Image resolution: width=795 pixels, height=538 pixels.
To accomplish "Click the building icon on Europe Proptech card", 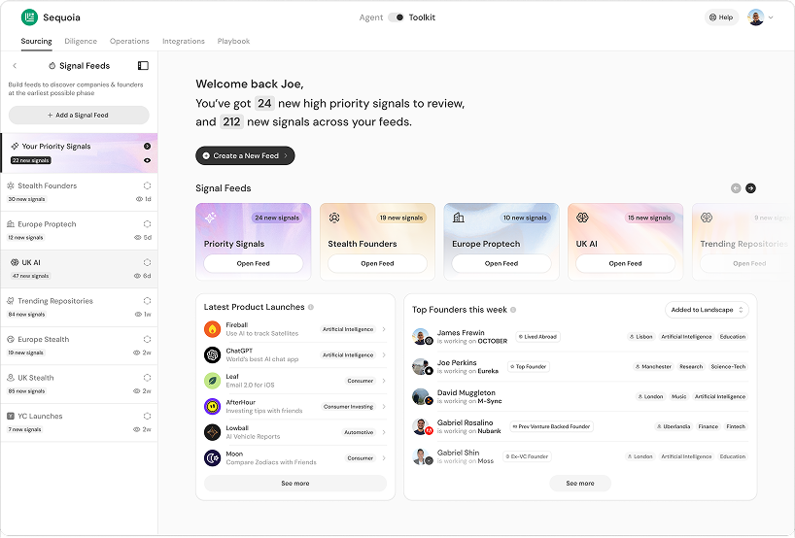I will click(x=459, y=218).
